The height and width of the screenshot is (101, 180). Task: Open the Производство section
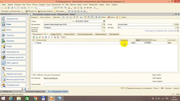(14, 52)
